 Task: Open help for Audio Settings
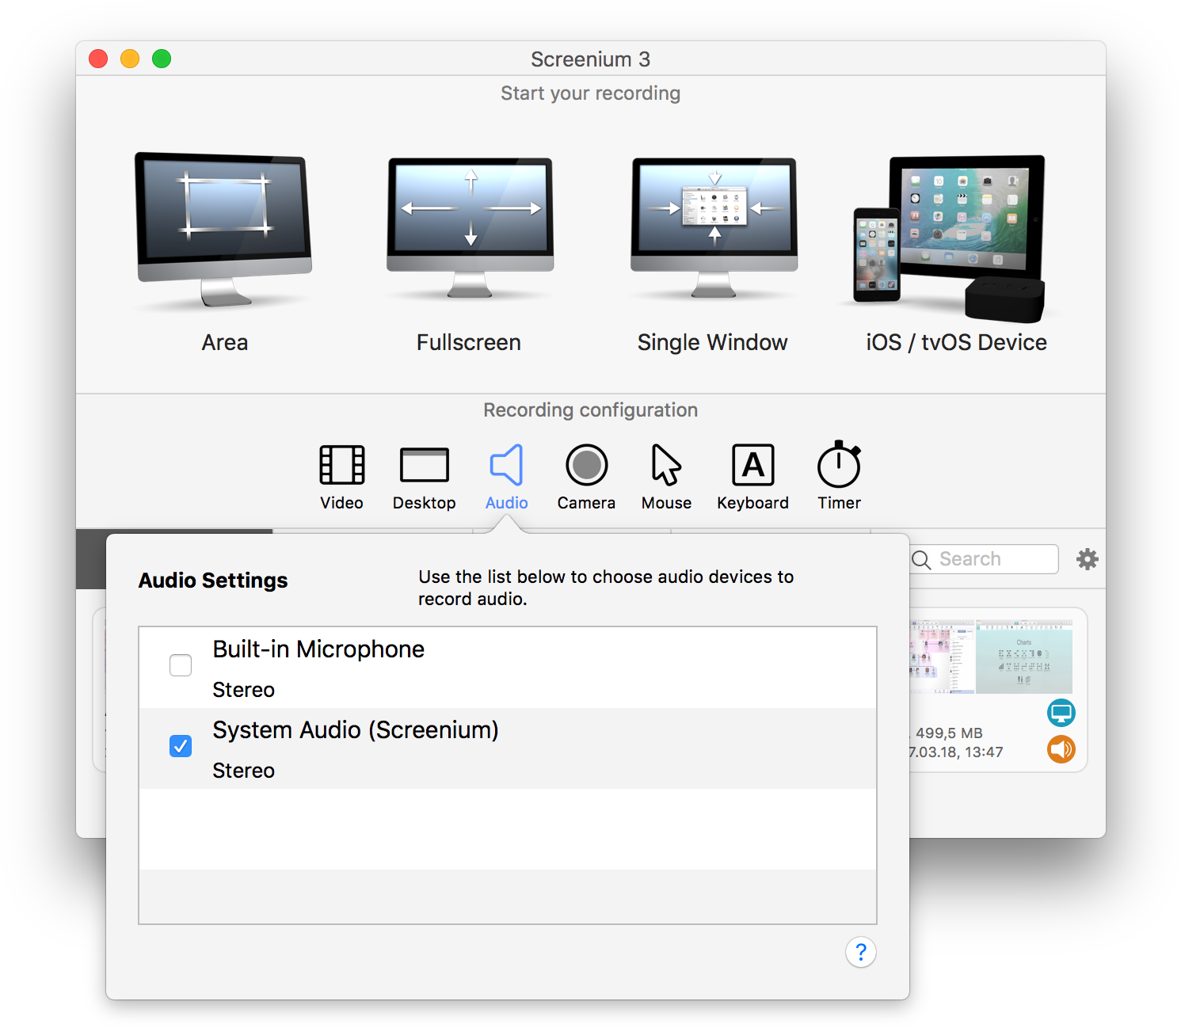coord(861,952)
